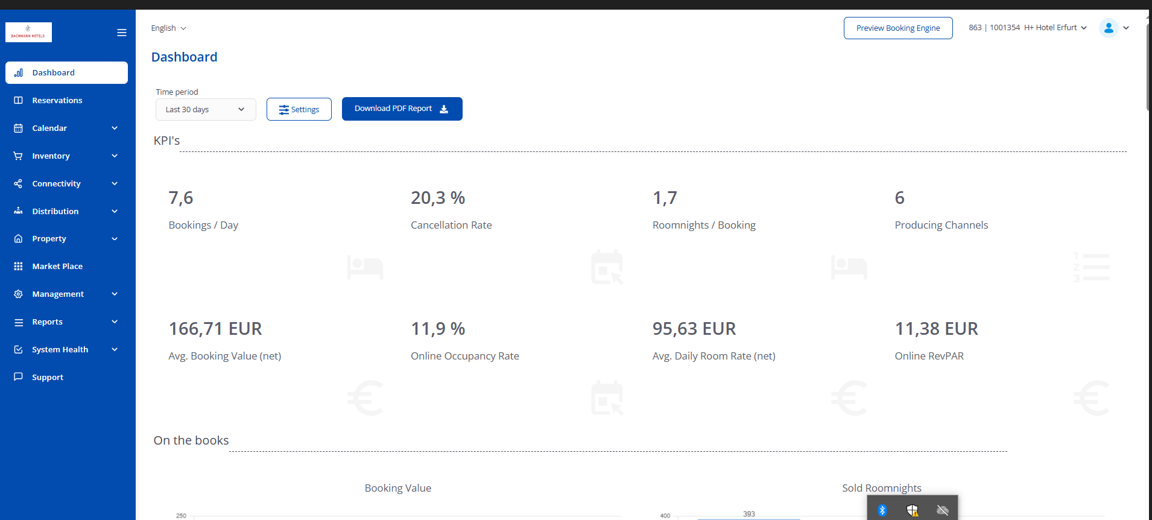Click the Bachmann Hotels logo
The image size is (1152, 520).
(28, 32)
